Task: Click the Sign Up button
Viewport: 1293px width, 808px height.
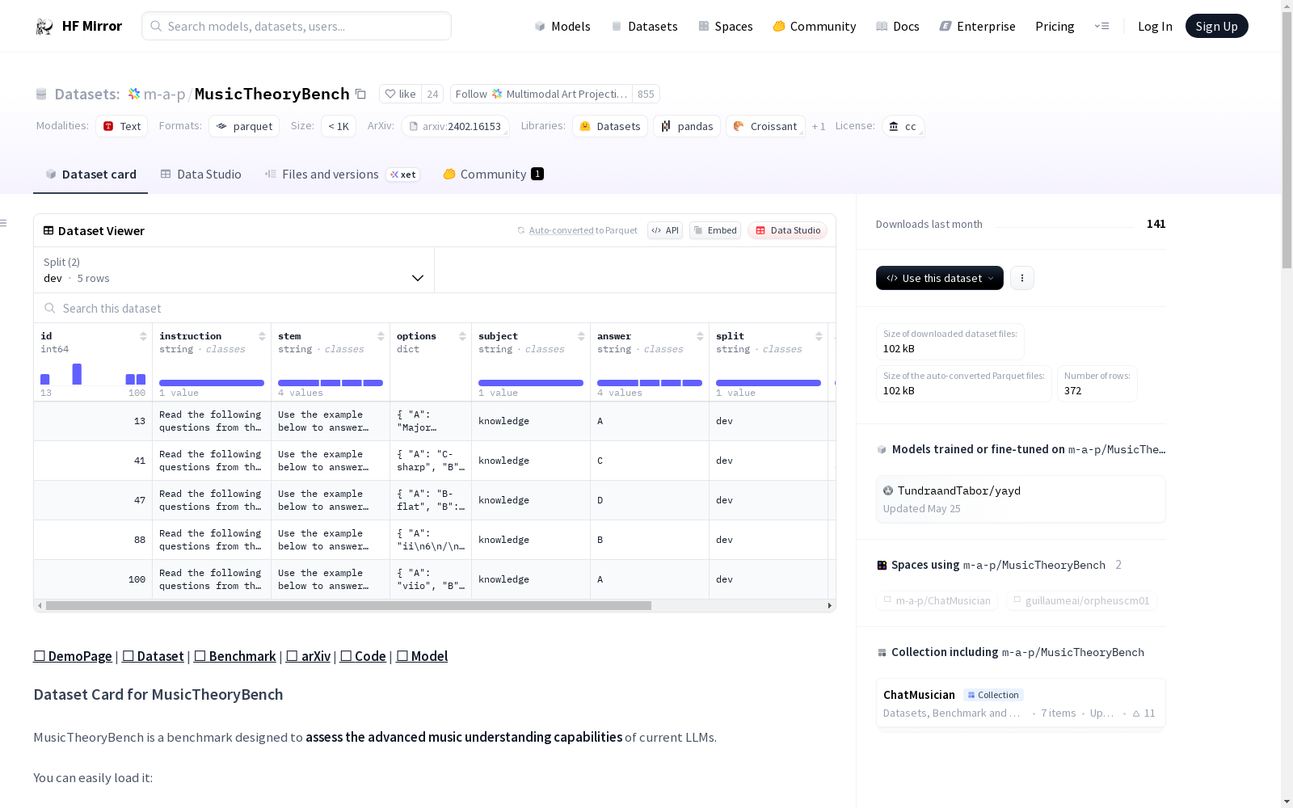Action: 1217,26
